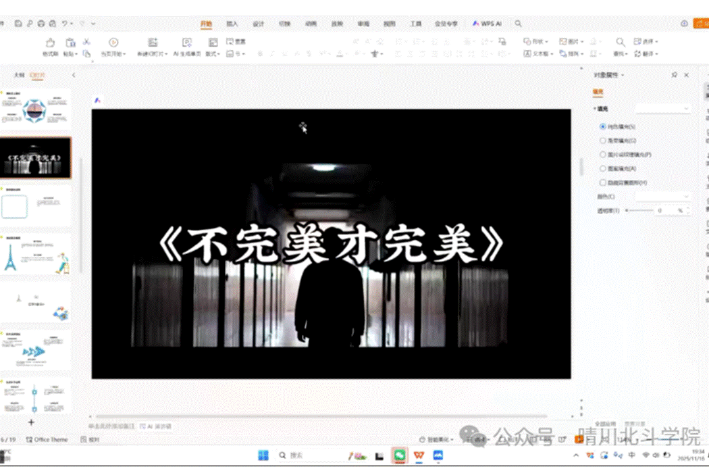Select the Picture or texture fill radio button
709x473 pixels.
tap(603, 155)
